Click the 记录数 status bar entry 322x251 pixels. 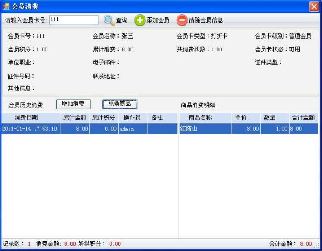[17, 244]
